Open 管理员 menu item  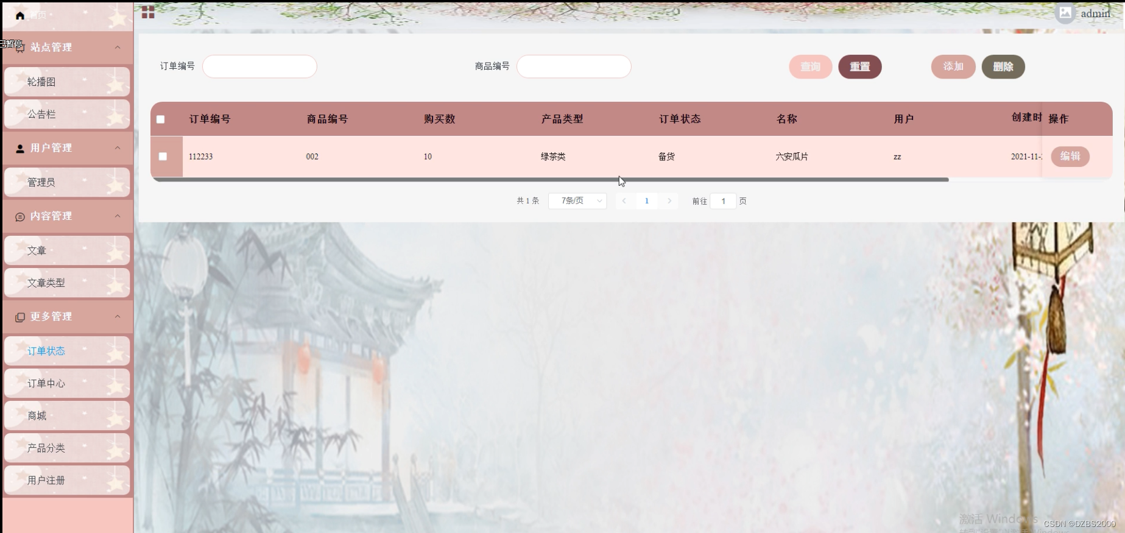(67, 182)
